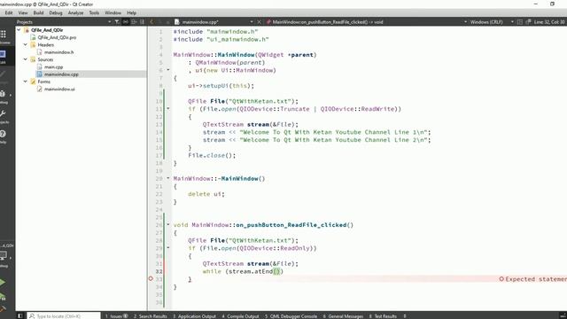Click the Expected statement error annotation

pos(532,279)
